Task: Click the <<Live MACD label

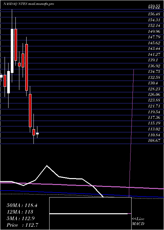Action: [x=138, y=221]
